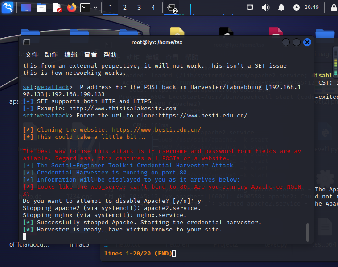The width and height of the screenshot is (338, 267).
Task: Click the 20:49 clock
Action: click(x=312, y=7)
